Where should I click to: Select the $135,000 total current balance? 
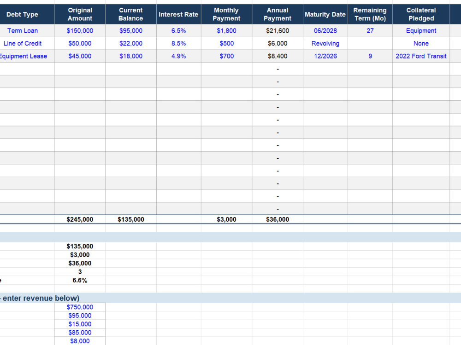coord(131,219)
